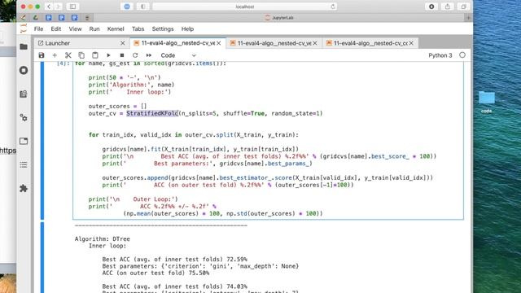Select the code folder on the desktop
This screenshot has width=521, height=293.
[487, 103]
